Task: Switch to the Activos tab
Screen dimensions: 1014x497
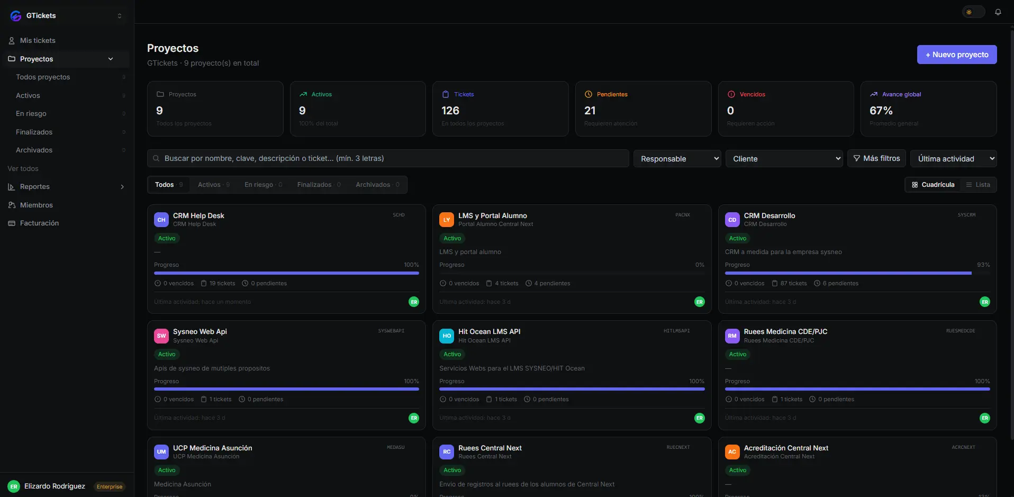Action: [x=214, y=185]
